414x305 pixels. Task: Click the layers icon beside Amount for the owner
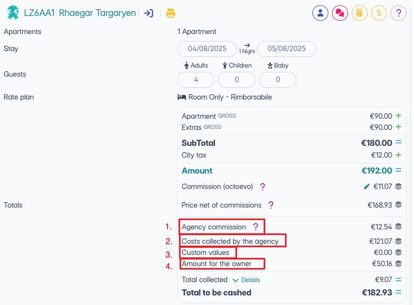(x=399, y=263)
